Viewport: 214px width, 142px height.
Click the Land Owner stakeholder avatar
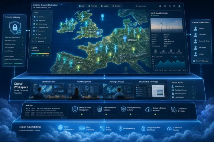(195, 35)
